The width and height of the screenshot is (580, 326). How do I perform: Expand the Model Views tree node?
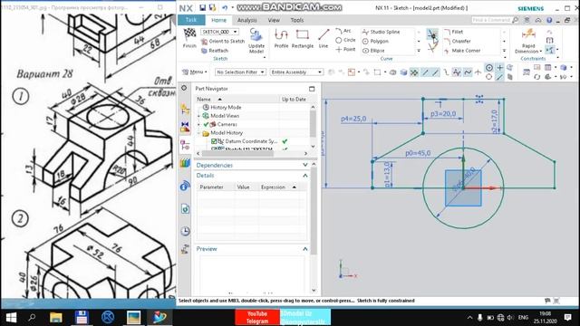coord(198,116)
